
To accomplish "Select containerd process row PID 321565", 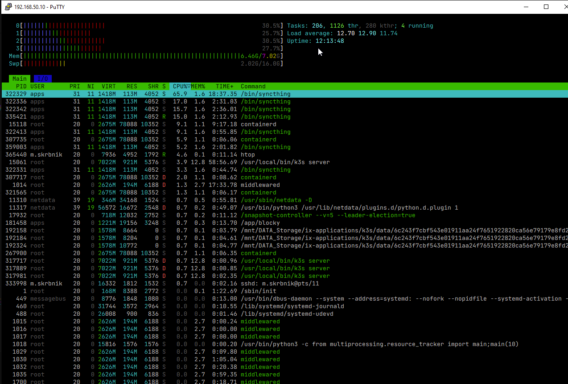I will tap(285, 193).
